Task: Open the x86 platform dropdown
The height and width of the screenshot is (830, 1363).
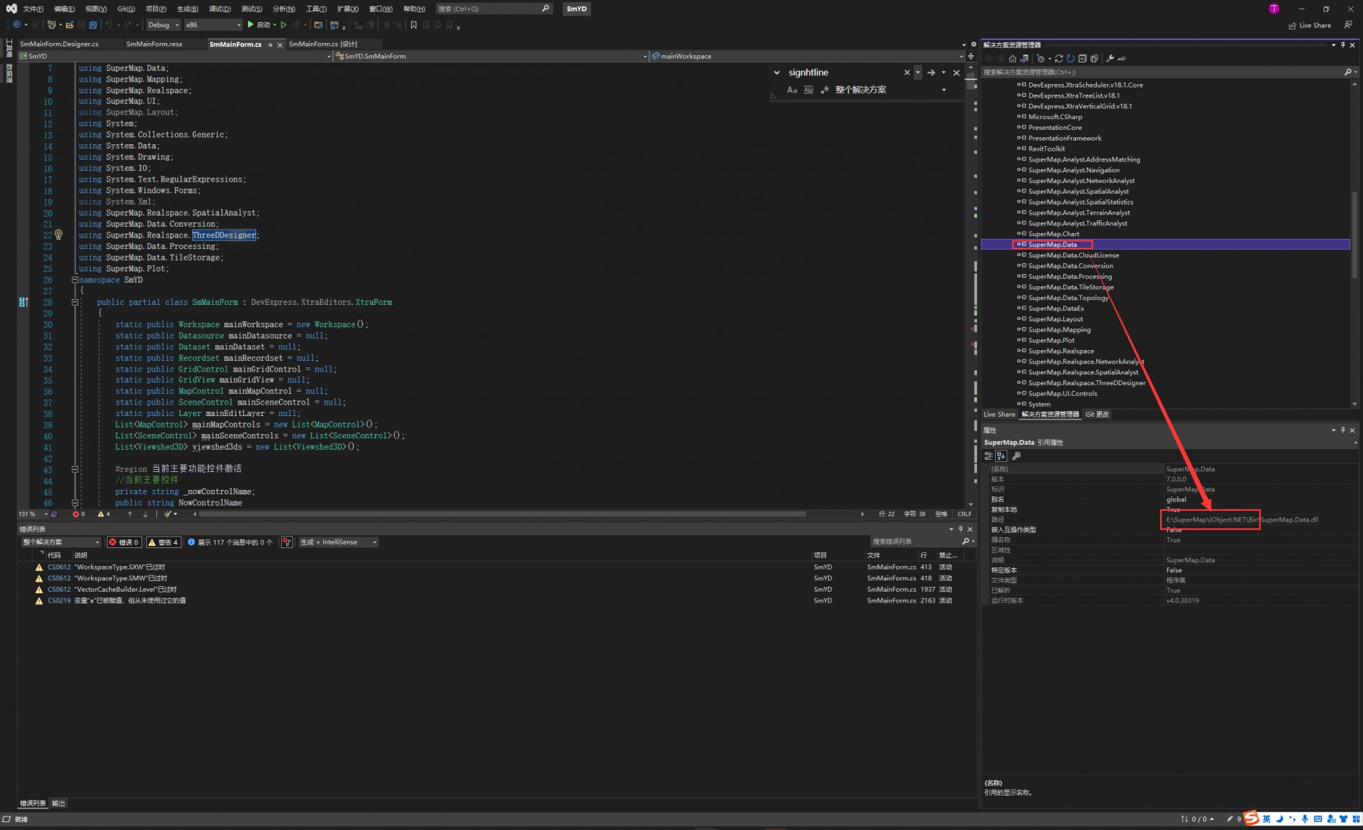Action: click(x=213, y=24)
